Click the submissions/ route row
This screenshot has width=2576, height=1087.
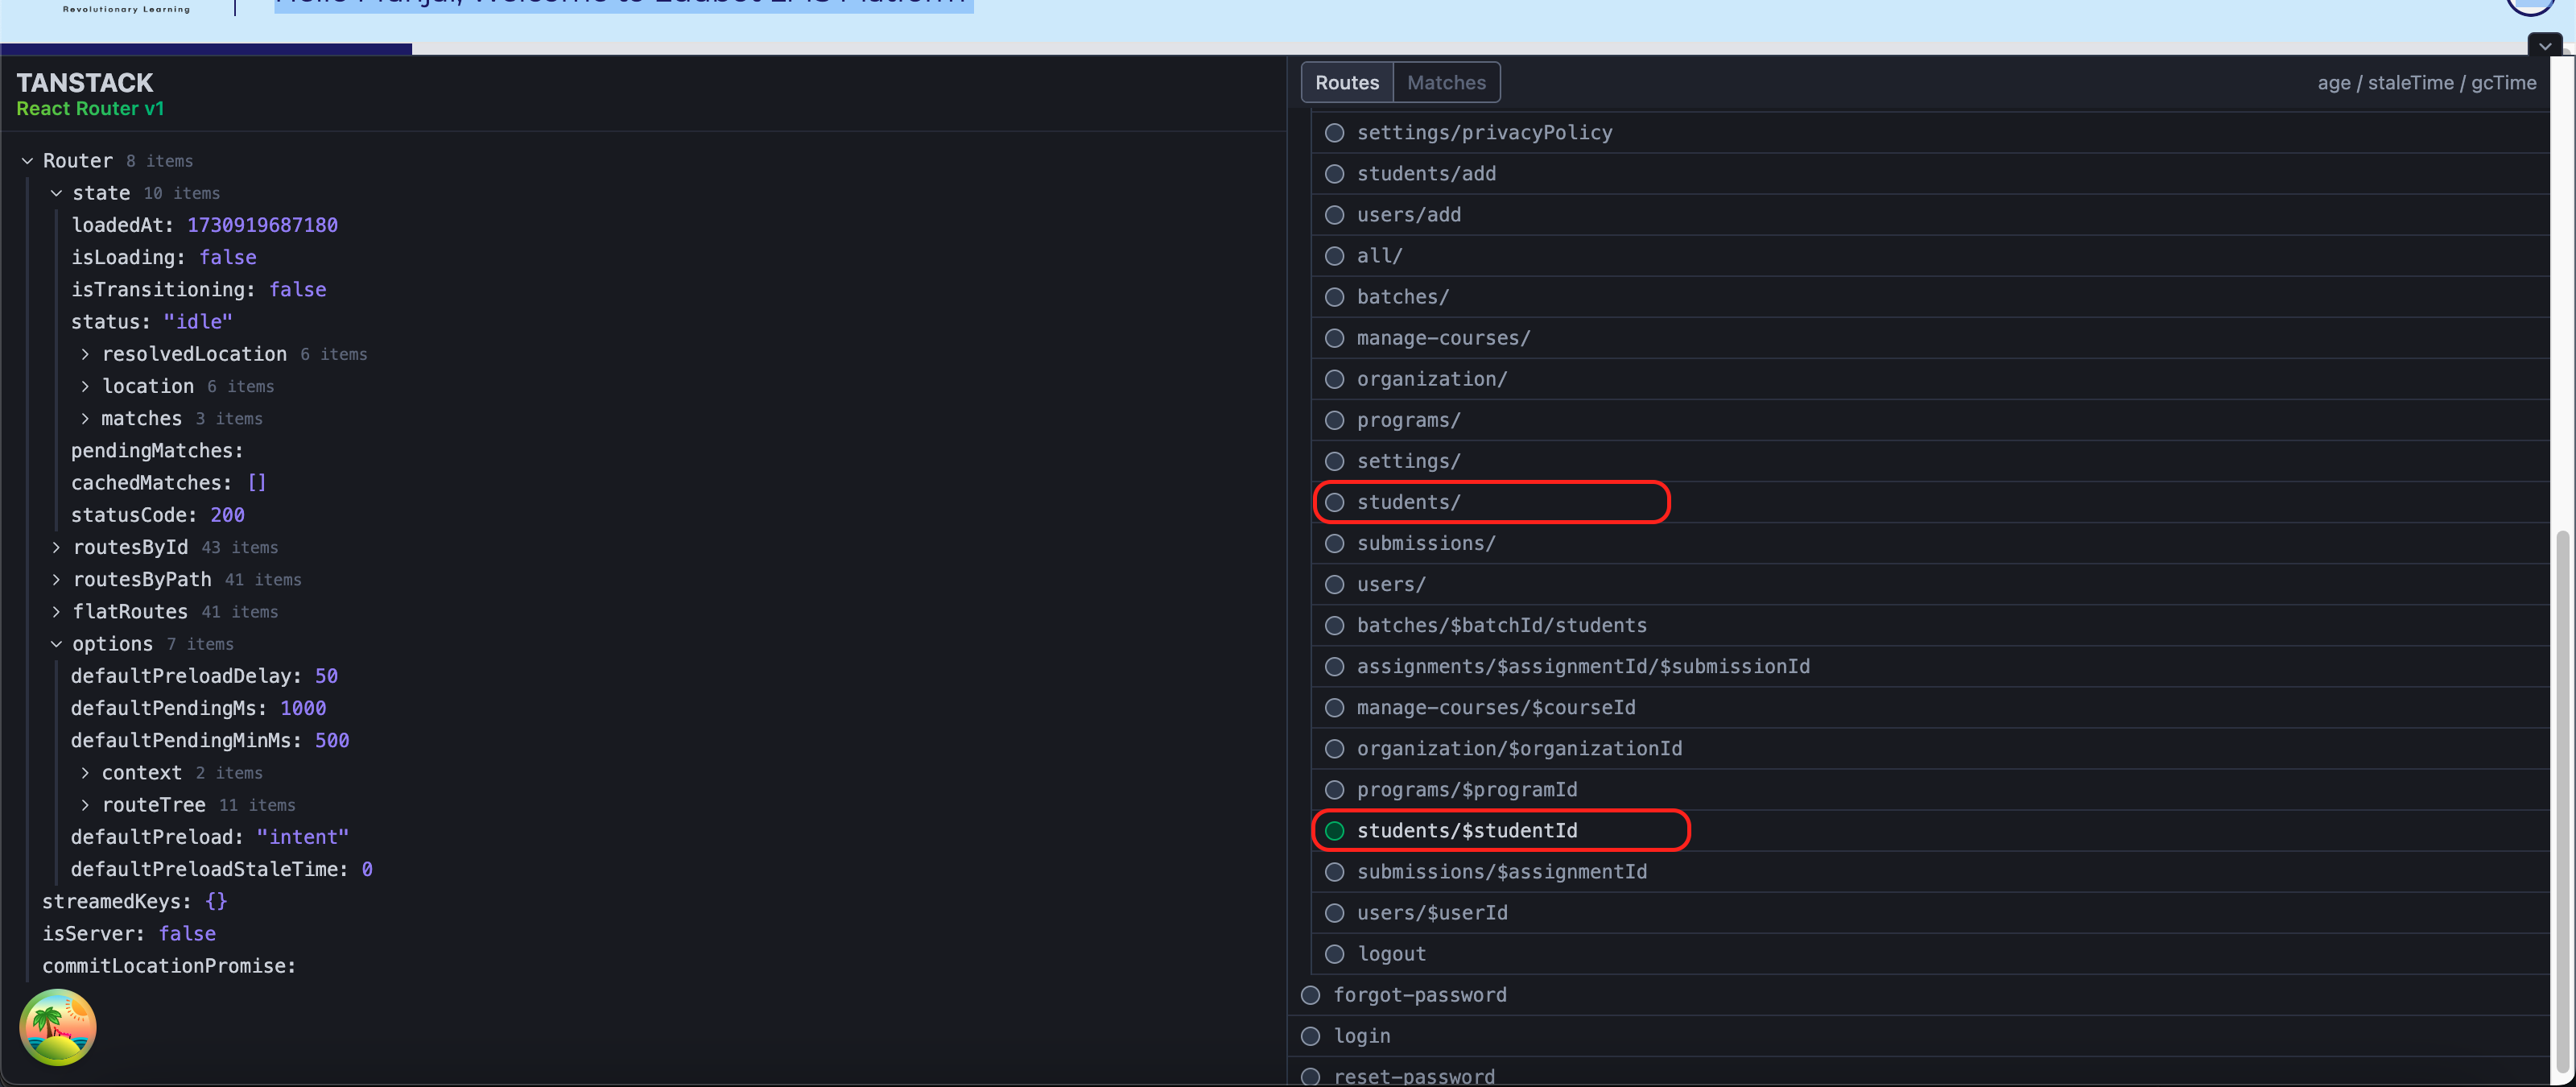(x=1930, y=543)
